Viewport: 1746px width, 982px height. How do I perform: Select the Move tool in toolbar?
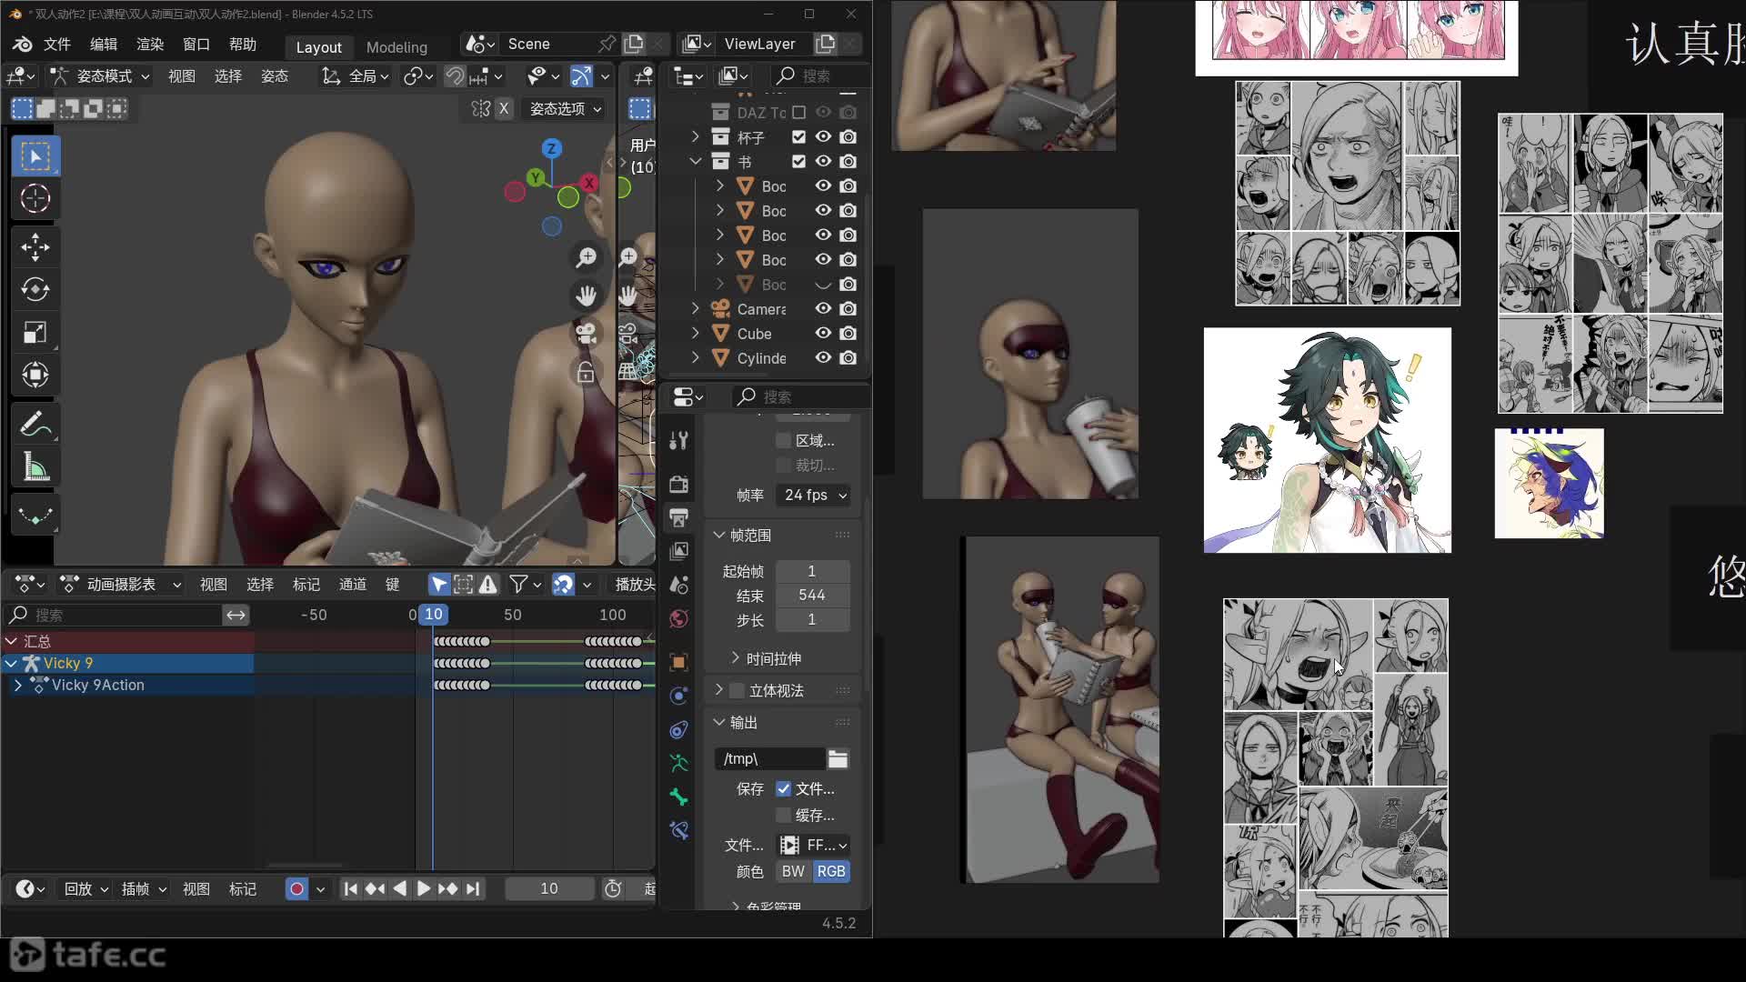pos(35,247)
